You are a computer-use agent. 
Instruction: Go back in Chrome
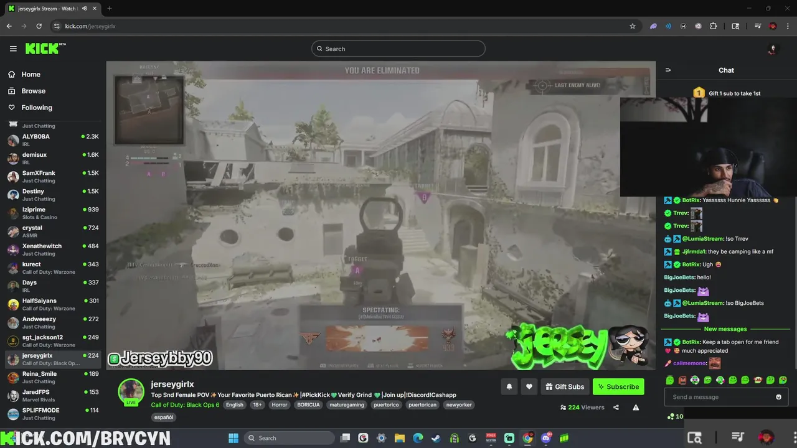pyautogui.click(x=9, y=26)
